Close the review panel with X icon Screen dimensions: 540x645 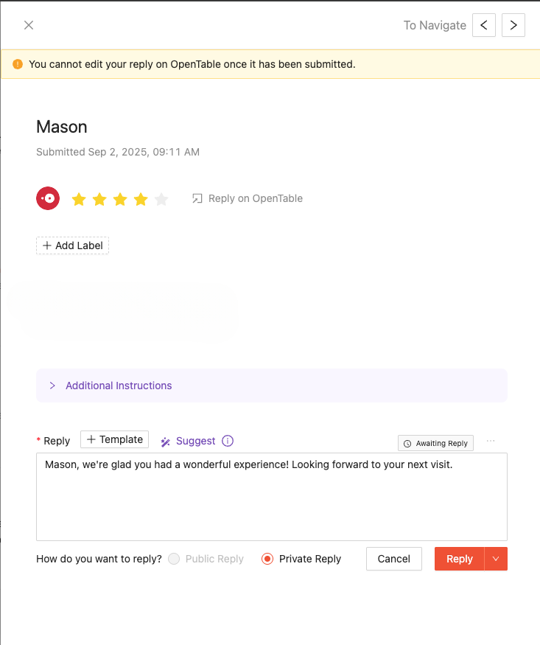(29, 25)
